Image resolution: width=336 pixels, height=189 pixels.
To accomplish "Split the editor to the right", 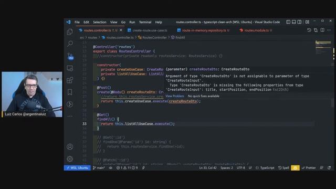I will pos(322,30).
